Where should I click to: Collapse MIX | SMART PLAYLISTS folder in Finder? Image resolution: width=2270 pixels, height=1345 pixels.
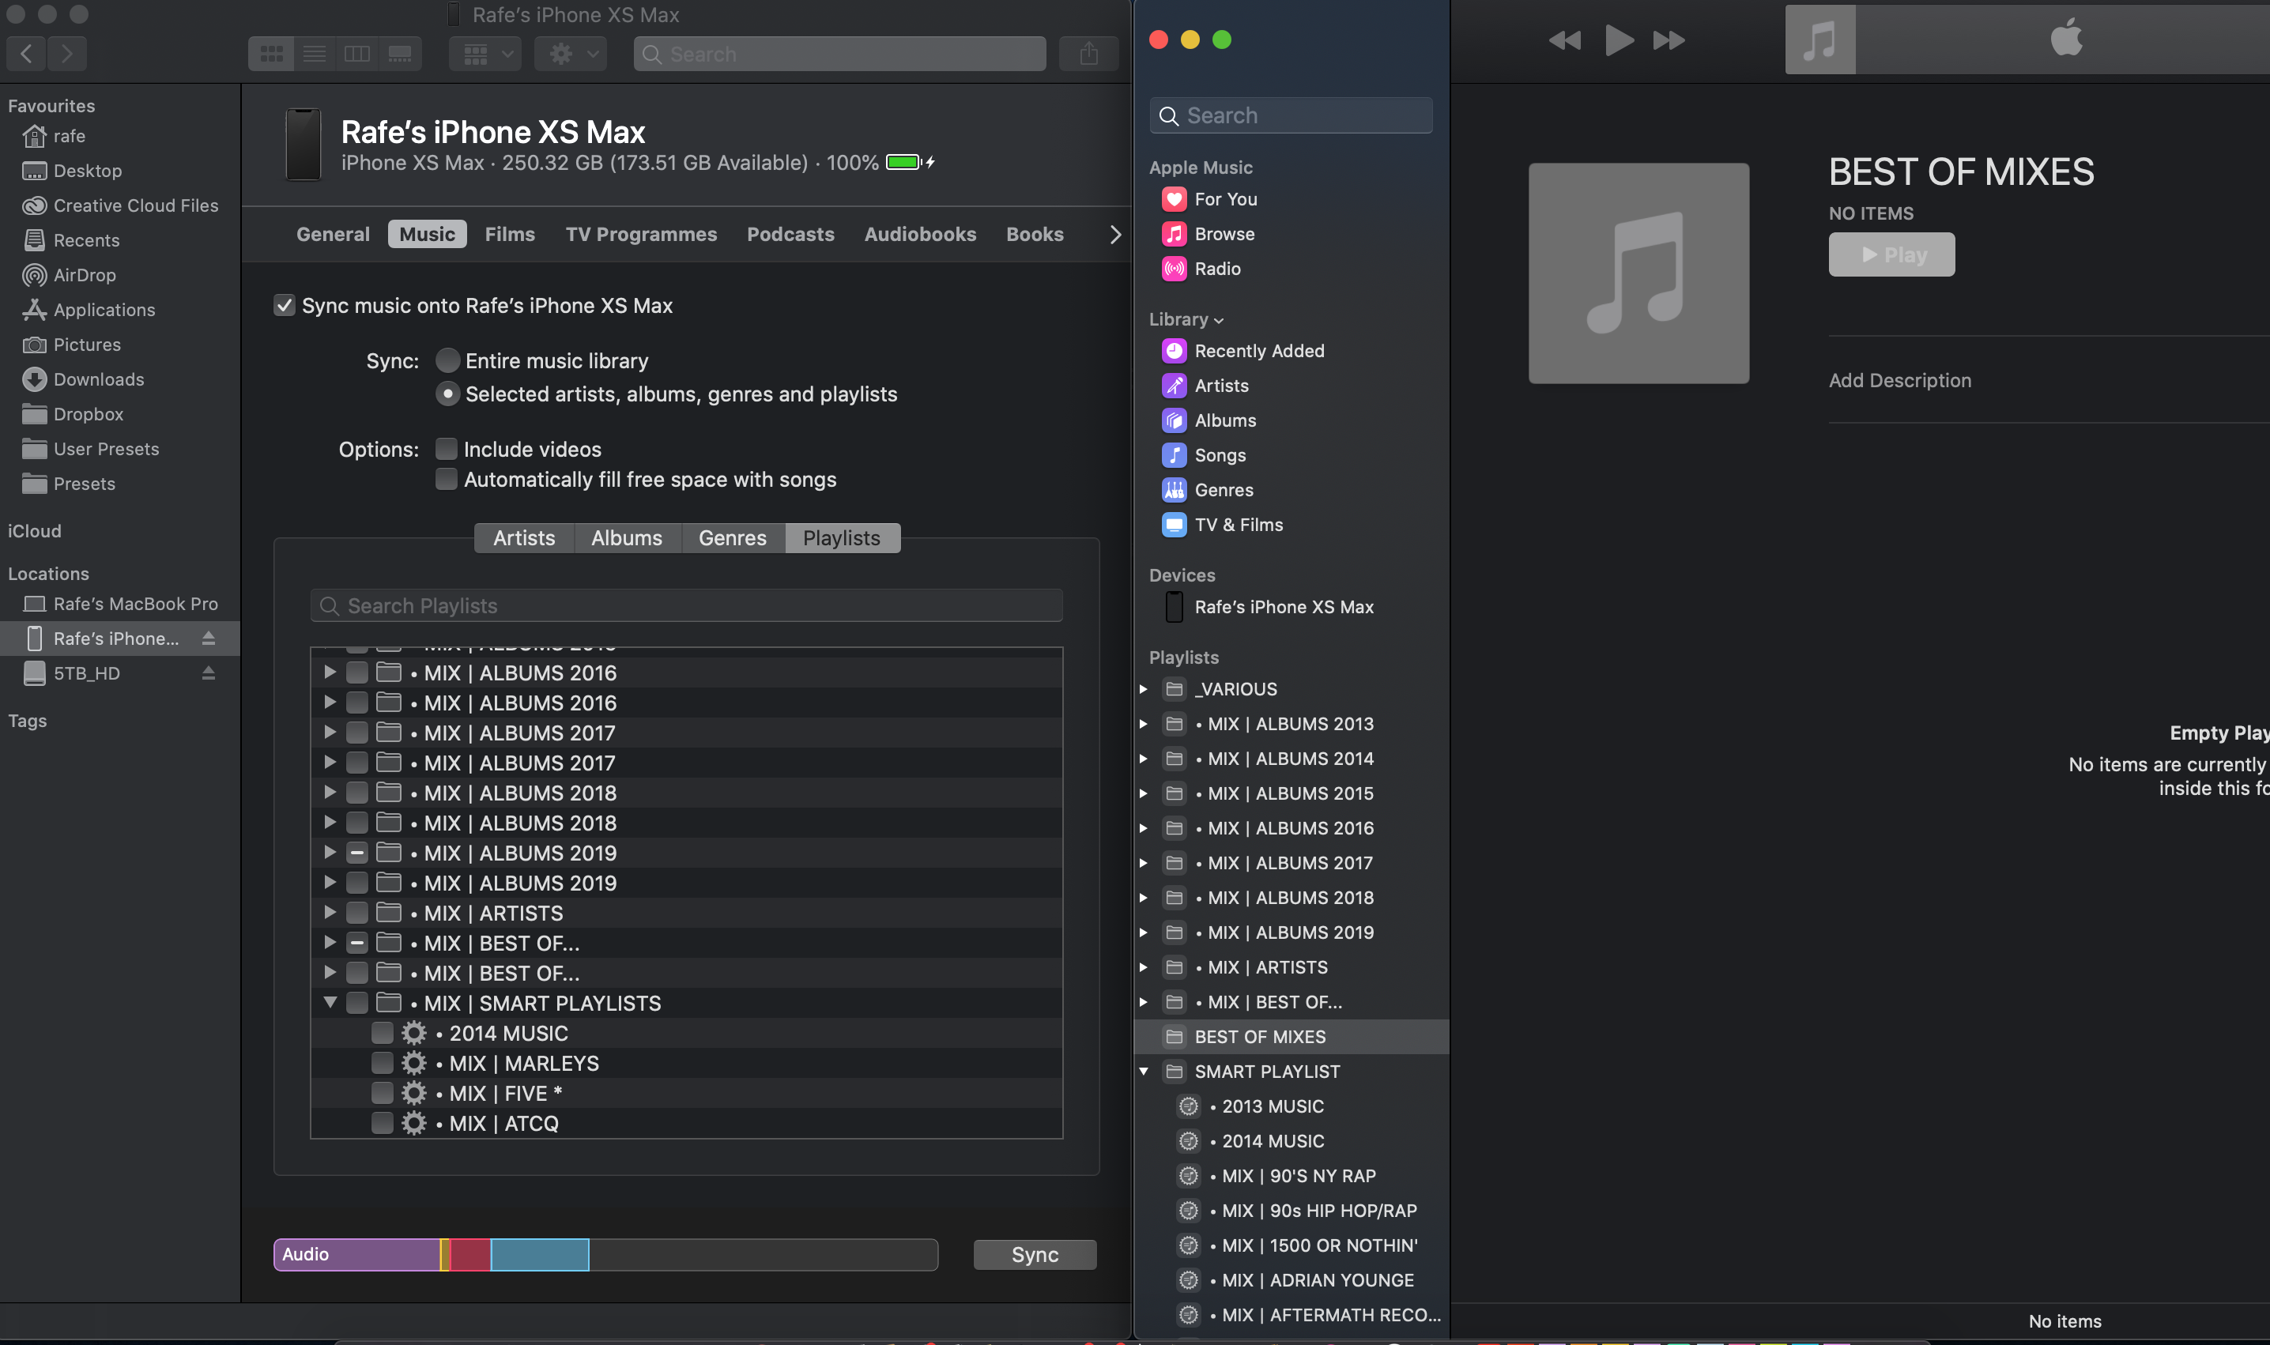330,1002
